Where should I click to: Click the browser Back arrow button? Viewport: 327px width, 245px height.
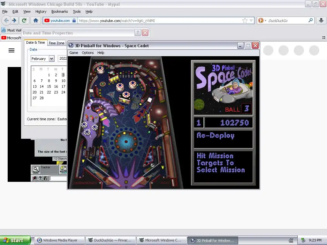[6, 20]
